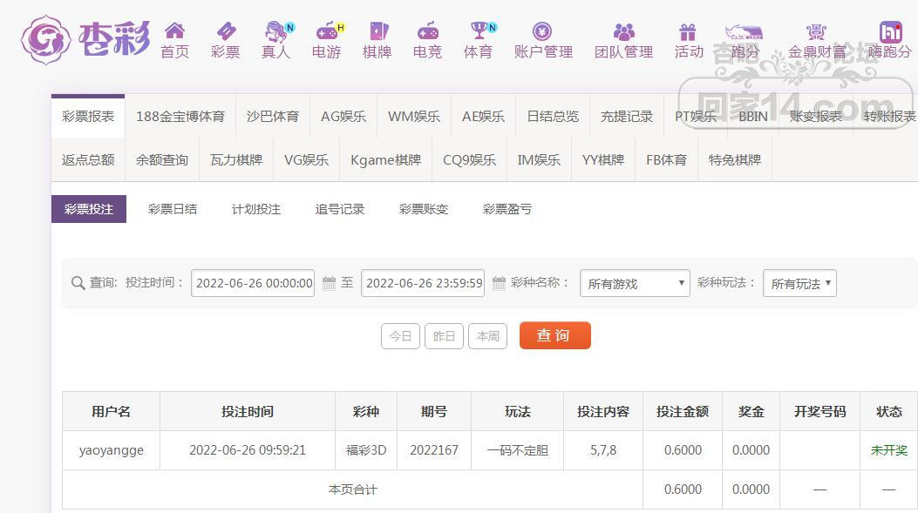Click the 未开奖 status link
Image resolution: width=918 pixels, height=513 pixels.
[888, 450]
